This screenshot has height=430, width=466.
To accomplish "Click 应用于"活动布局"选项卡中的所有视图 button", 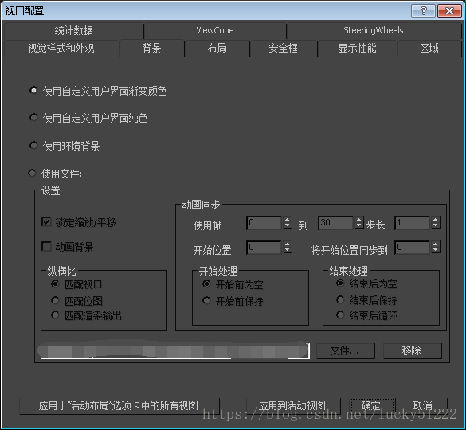I will pos(119,405).
